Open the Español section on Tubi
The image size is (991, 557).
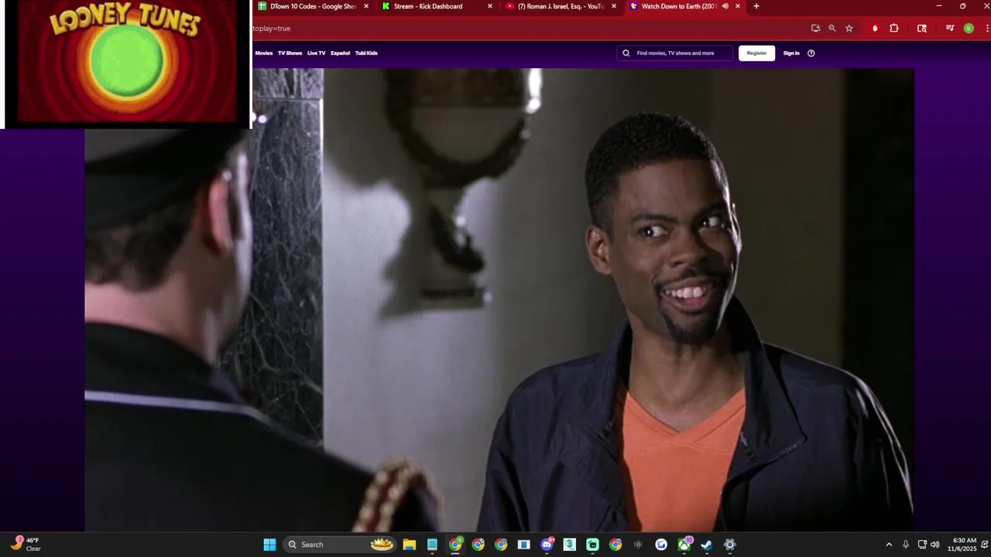pyautogui.click(x=341, y=53)
